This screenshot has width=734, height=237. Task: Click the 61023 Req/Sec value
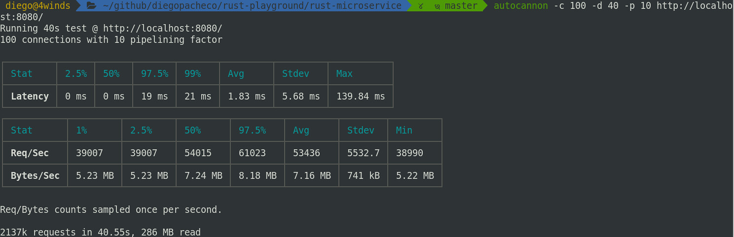(252, 153)
